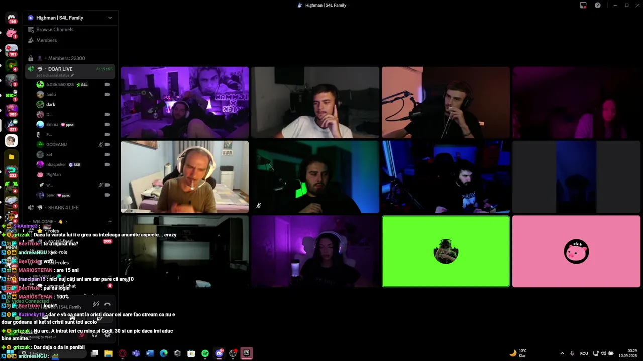
Task: Open the system tray volume icon
Action: tap(603, 353)
